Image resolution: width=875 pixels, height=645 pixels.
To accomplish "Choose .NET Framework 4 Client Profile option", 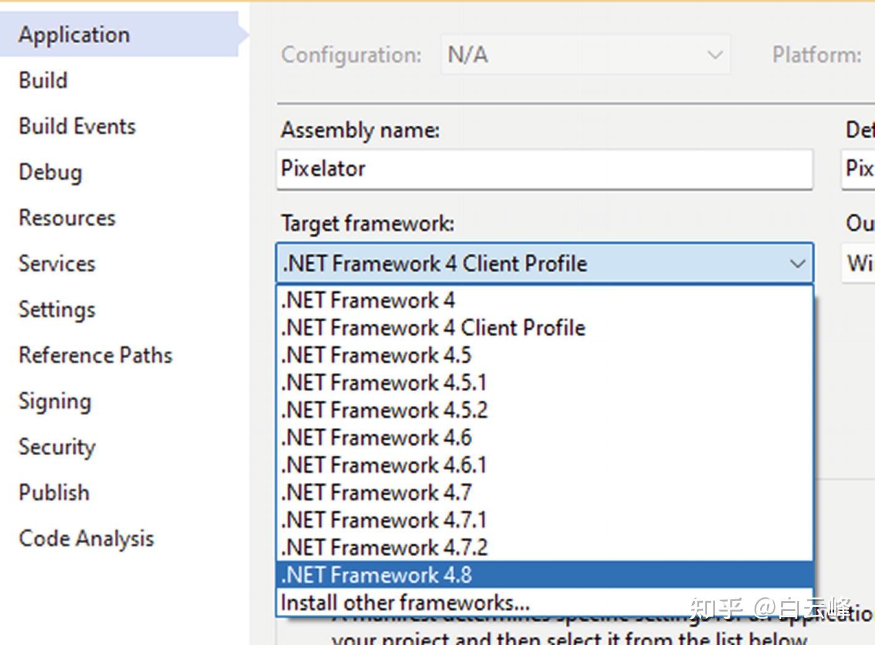I will (433, 328).
